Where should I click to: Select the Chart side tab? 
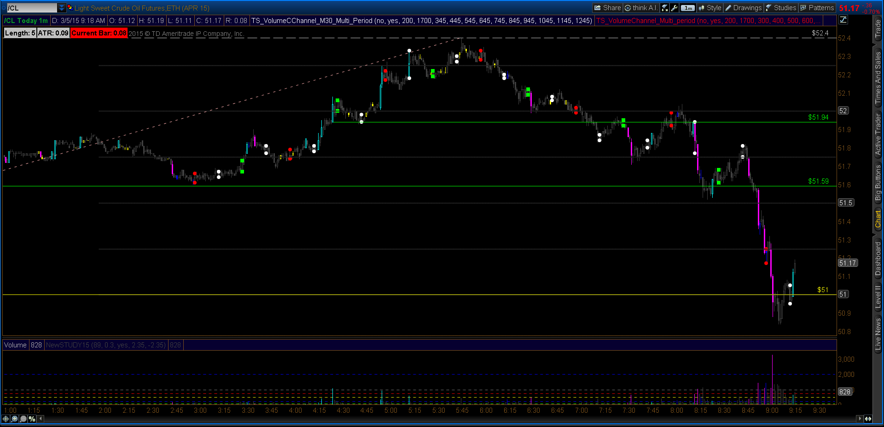tap(878, 219)
